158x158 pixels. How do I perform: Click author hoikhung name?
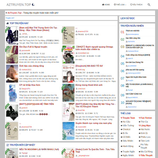(81, 70)
